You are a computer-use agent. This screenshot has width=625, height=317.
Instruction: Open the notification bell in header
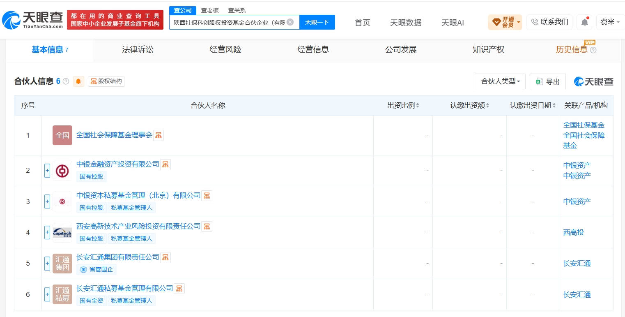click(585, 22)
